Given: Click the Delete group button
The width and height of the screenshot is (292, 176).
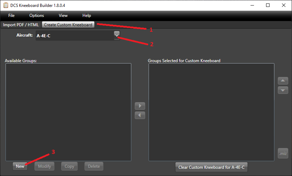Looking at the screenshot, I should (x=94, y=166).
